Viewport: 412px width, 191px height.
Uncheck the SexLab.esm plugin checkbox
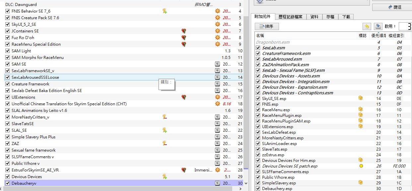tap(258, 48)
